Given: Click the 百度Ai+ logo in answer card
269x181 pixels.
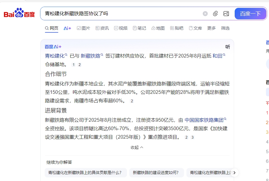Looking at the screenshot, I should (x=53, y=47).
